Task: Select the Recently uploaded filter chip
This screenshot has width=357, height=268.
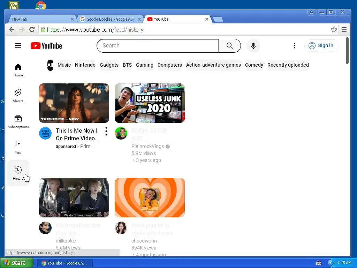Action: pos(288,65)
